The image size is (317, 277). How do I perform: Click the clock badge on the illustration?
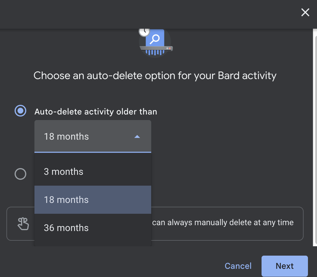144,31
